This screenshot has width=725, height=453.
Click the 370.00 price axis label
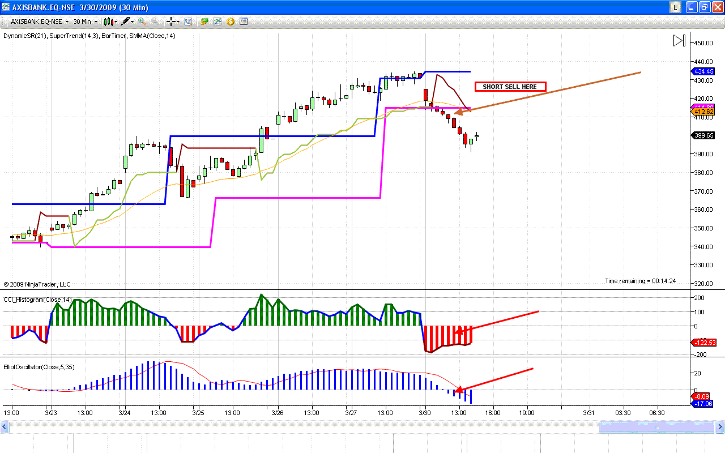pyautogui.click(x=705, y=191)
